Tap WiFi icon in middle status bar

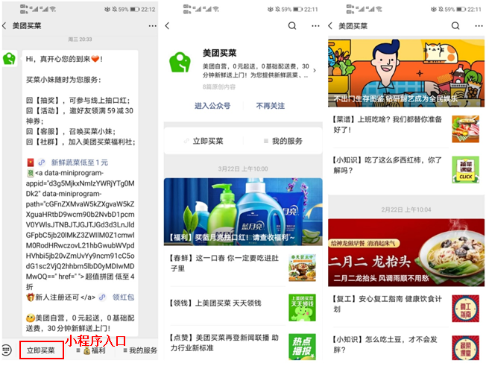(216, 9)
